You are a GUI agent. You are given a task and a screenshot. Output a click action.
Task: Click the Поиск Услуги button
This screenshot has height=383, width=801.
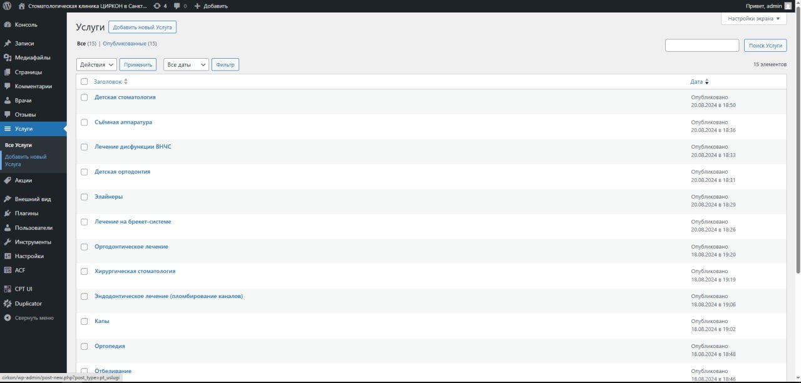pyautogui.click(x=765, y=46)
